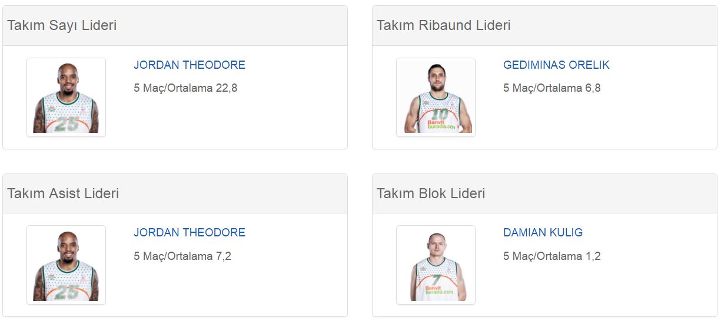
Task: Click jersey number 10 on Orelik's photo
Action: click(439, 113)
